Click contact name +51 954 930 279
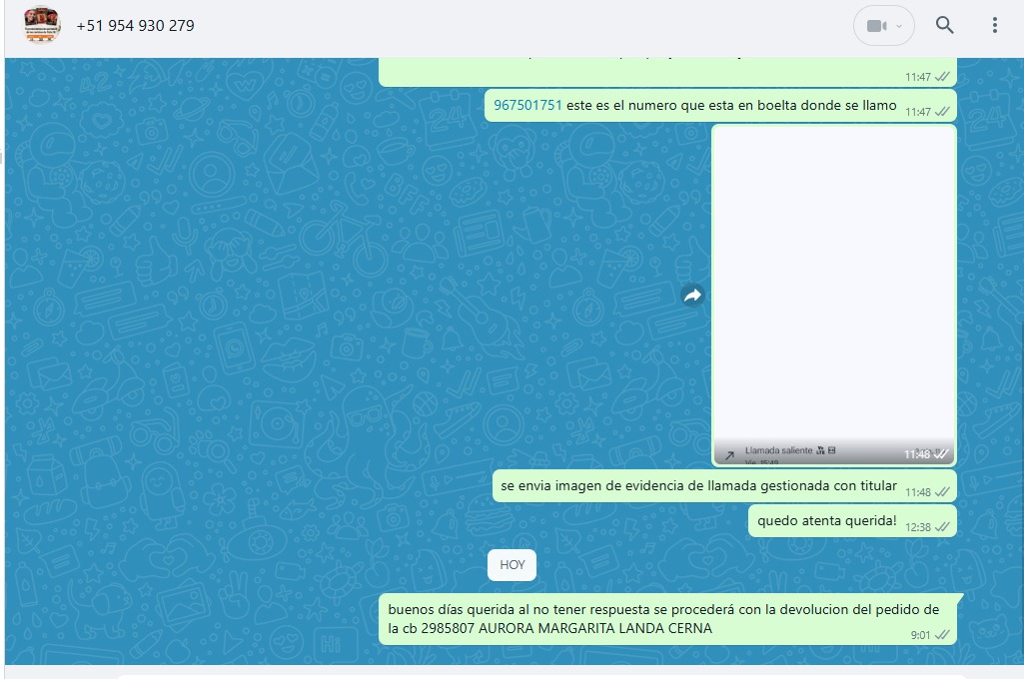 click(135, 26)
